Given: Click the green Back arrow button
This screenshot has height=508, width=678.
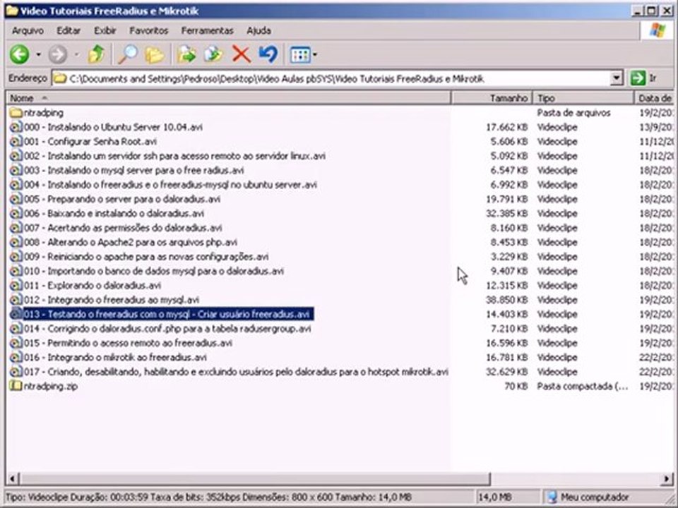Looking at the screenshot, I should click(x=20, y=54).
